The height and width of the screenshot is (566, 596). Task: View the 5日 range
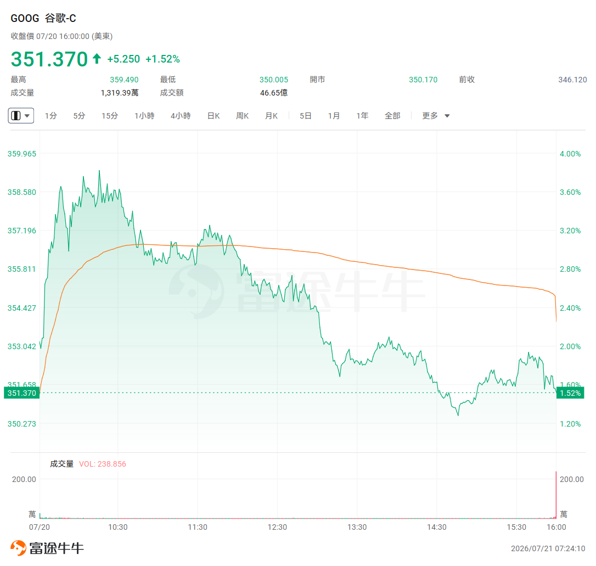[x=306, y=115]
